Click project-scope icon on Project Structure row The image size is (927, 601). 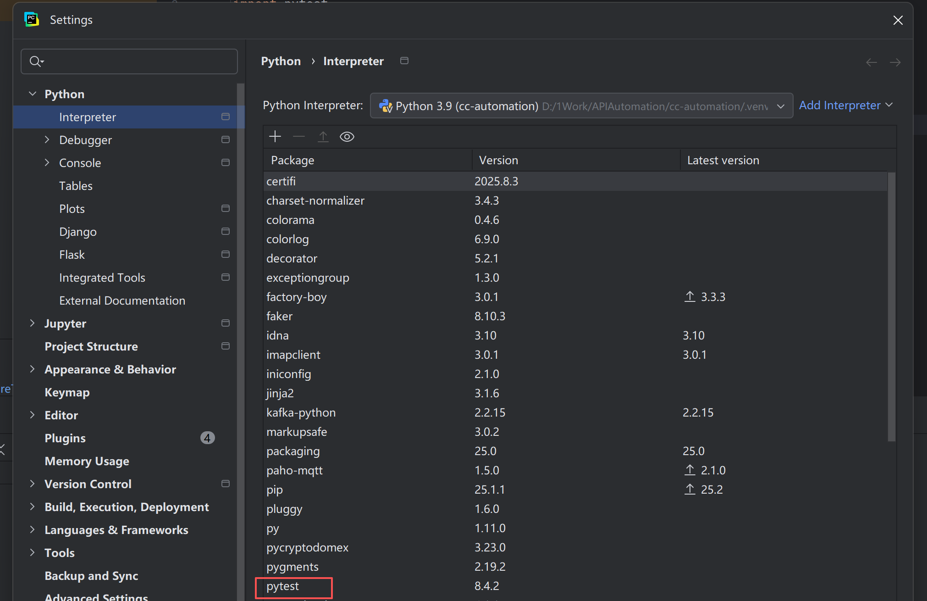pos(225,346)
